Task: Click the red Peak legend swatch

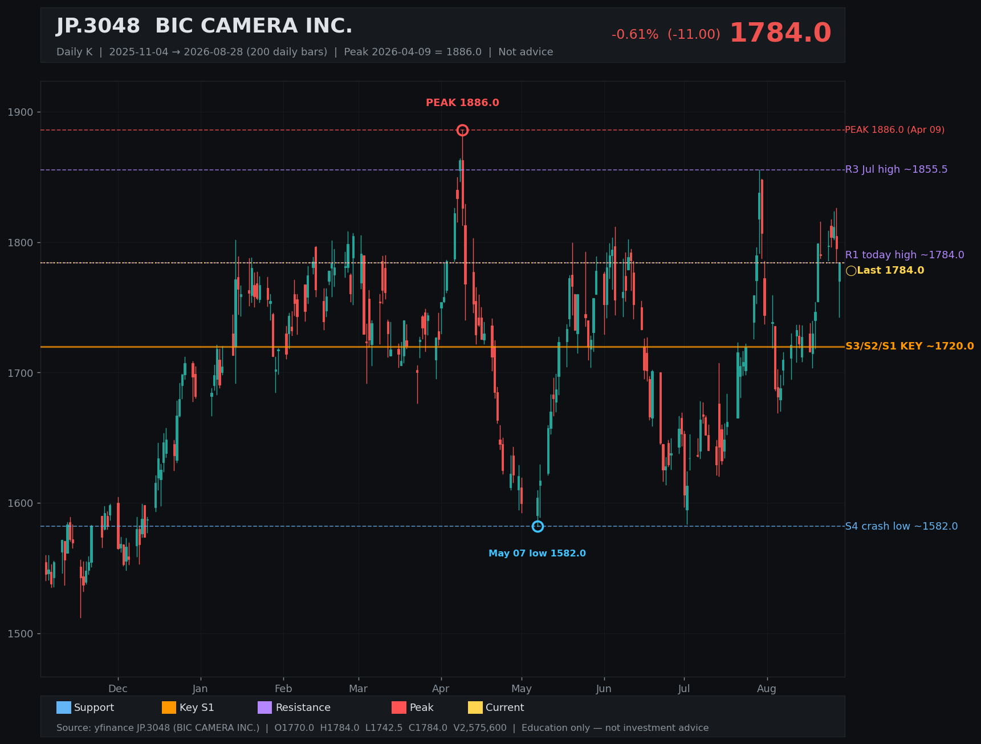Action: tap(399, 708)
